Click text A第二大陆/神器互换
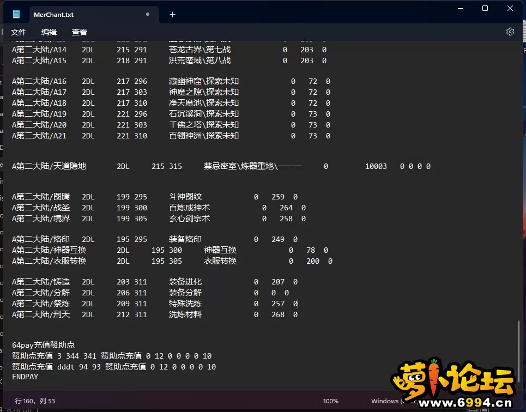This screenshot has height=412, width=526. [49, 250]
